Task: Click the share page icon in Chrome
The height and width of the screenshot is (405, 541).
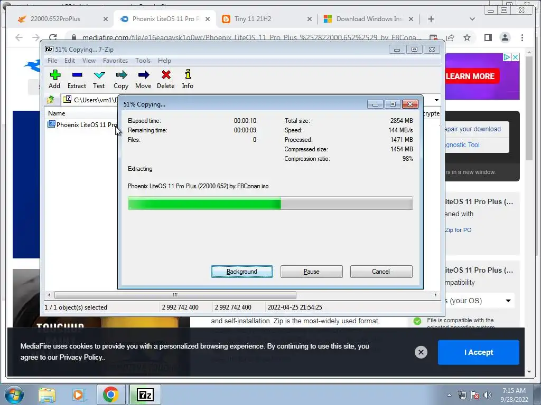Action: point(450,37)
